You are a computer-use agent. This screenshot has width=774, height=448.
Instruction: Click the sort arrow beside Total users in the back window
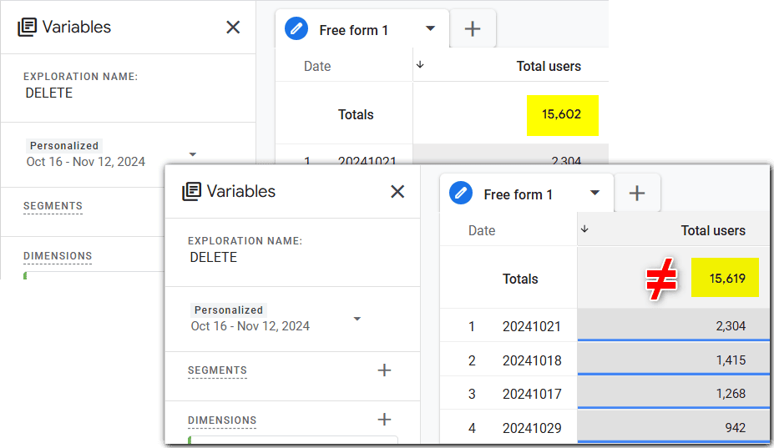point(420,64)
